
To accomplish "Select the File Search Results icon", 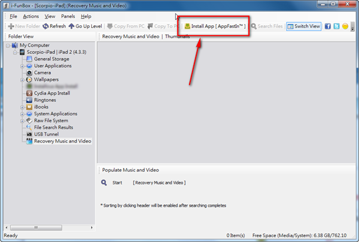I will 29,128.
